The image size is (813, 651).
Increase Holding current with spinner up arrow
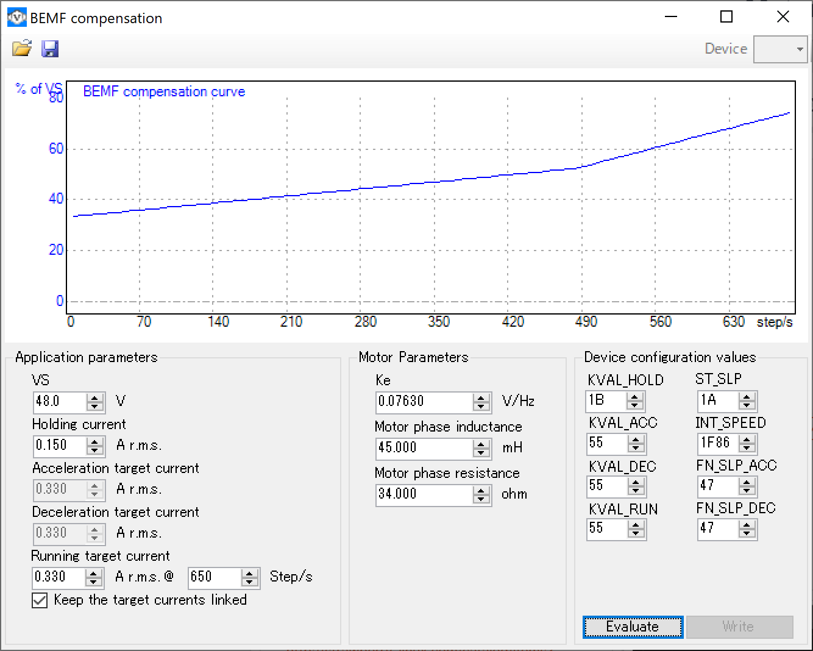pyautogui.click(x=95, y=441)
